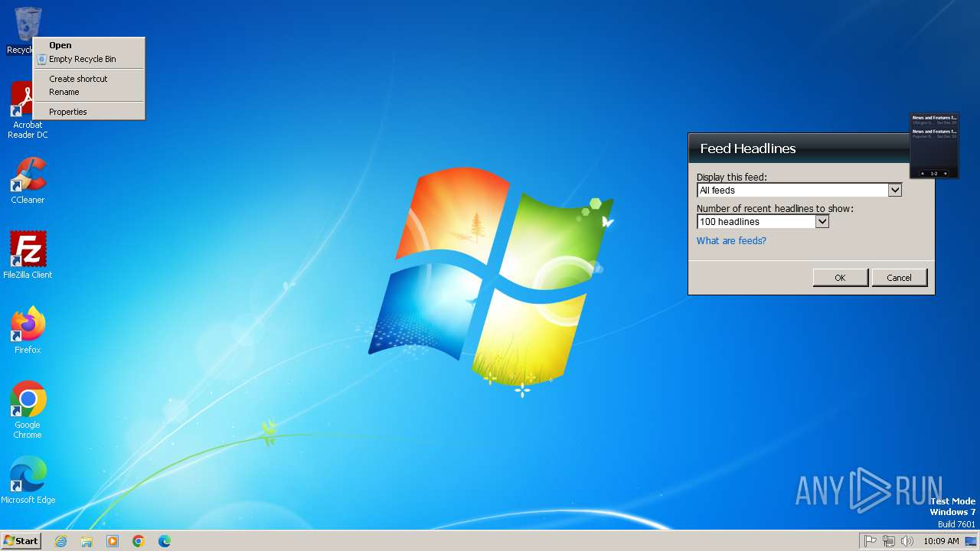This screenshot has height=551, width=980.
Task: Confirm Feed Headlines settings with OK
Action: coord(840,277)
